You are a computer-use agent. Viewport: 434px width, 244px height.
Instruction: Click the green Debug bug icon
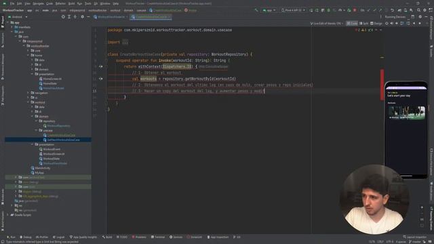(x=328, y=10)
